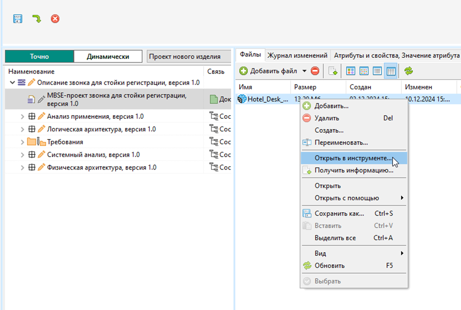Collapse the Описание звонка root node
Image resolution: width=461 pixels, height=310 pixels.
[12, 83]
